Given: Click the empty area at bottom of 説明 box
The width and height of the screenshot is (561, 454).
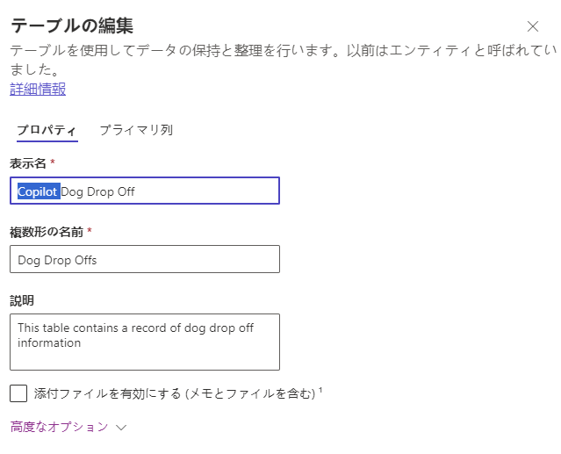Looking at the screenshot, I should click(x=145, y=360).
